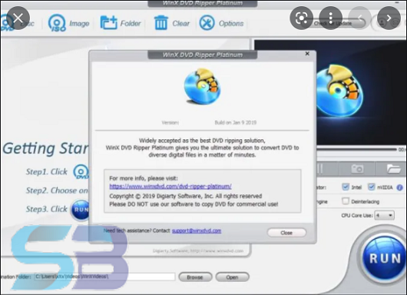Click the Browse button
This screenshot has height=295, width=407.
point(195,277)
